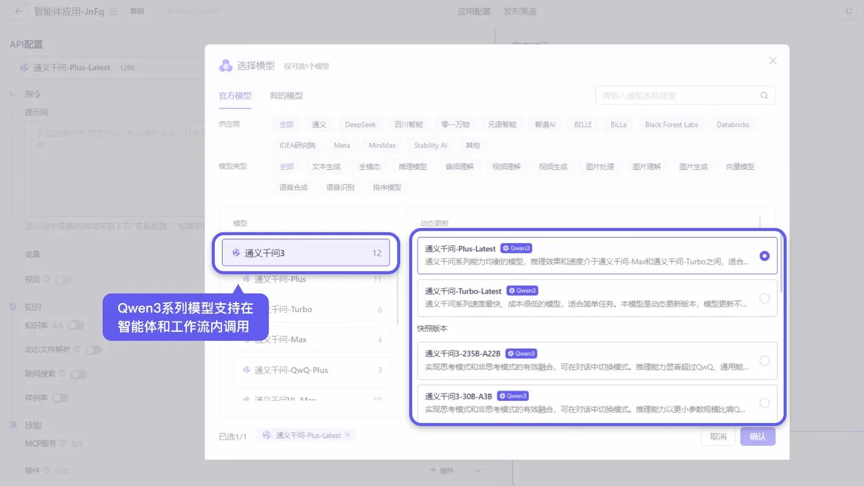Filter providers by Meta
Image resolution: width=864 pixels, height=486 pixels.
(x=342, y=146)
